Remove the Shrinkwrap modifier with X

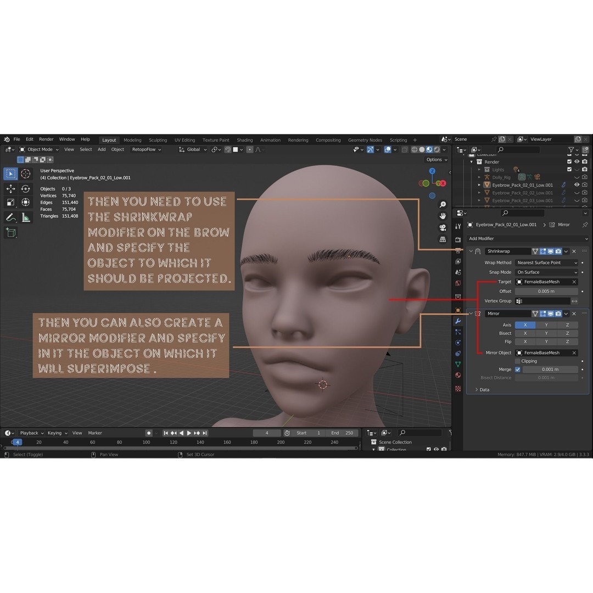[574, 251]
